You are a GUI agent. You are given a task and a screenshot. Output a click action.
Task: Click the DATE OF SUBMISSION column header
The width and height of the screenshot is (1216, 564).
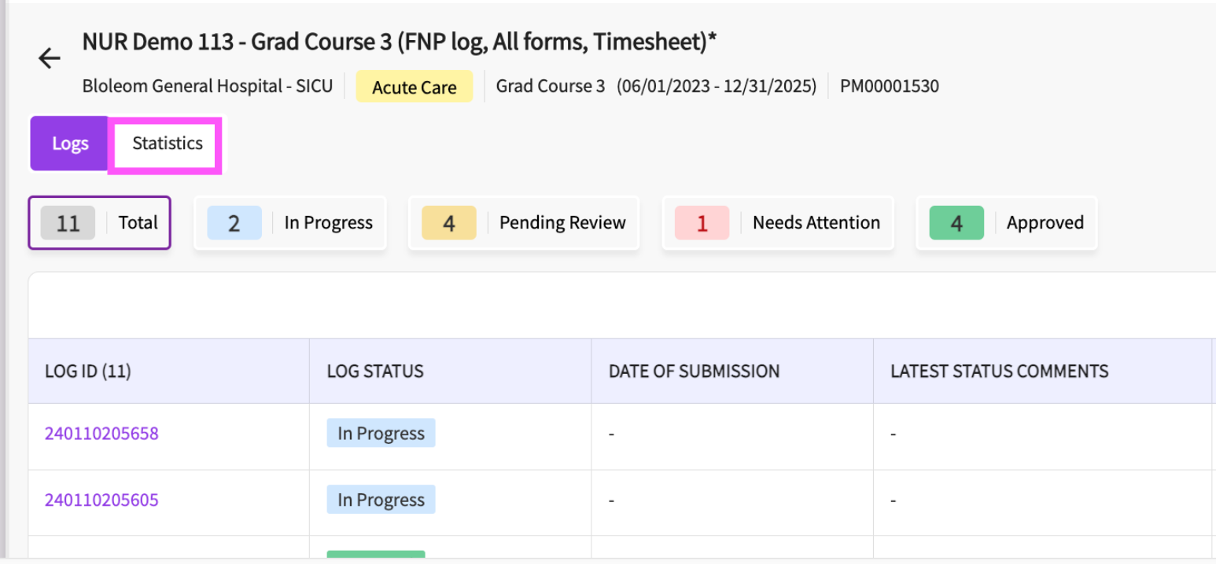pos(694,372)
